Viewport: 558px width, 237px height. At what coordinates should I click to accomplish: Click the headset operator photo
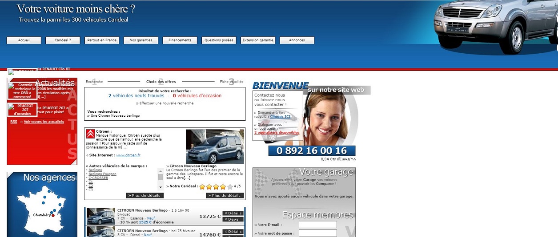(x=327, y=117)
